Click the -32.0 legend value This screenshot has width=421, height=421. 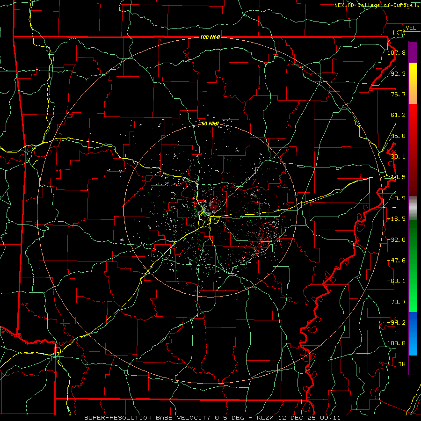pyautogui.click(x=396, y=240)
